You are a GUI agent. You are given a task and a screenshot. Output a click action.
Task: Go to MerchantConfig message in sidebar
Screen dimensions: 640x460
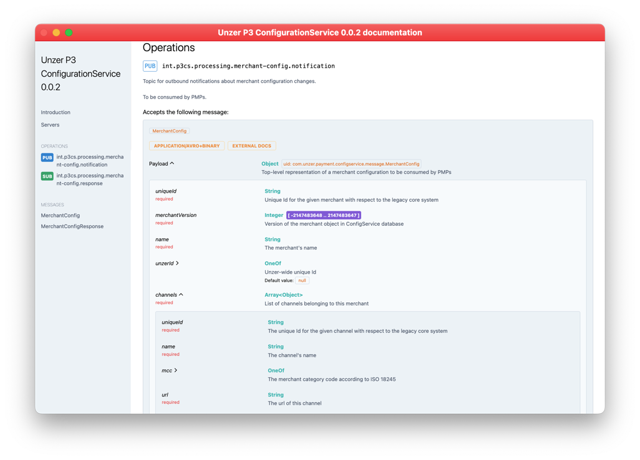pyautogui.click(x=61, y=215)
